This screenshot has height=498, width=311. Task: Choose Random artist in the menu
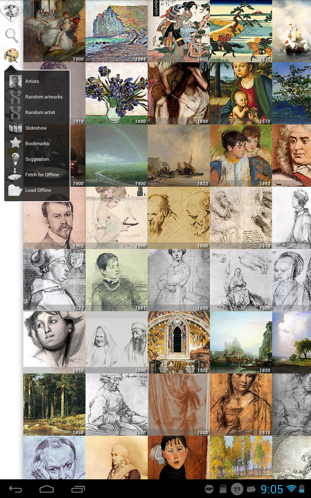pyautogui.click(x=38, y=112)
